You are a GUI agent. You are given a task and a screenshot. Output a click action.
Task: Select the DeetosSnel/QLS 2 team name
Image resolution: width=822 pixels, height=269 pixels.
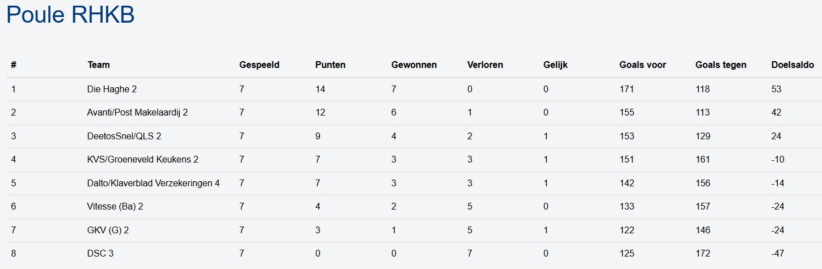(120, 136)
